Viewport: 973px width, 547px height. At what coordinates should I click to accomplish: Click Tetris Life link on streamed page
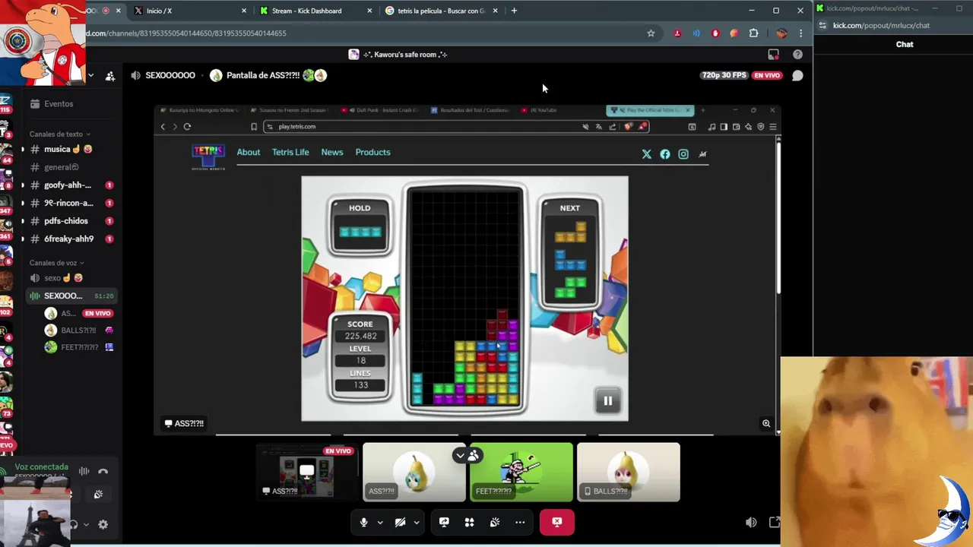pos(290,152)
